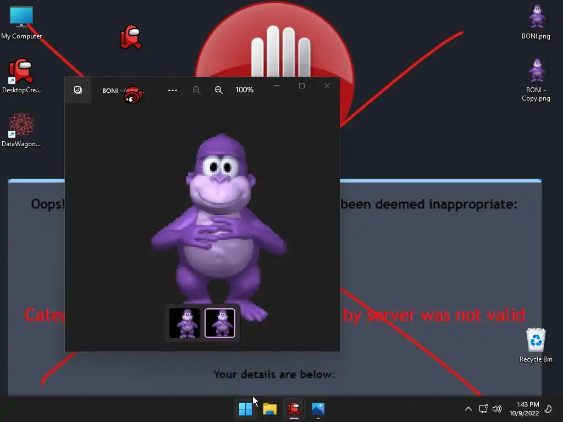Select the BONI - Copy.png desktop file
The image size is (563, 422).
536,80
